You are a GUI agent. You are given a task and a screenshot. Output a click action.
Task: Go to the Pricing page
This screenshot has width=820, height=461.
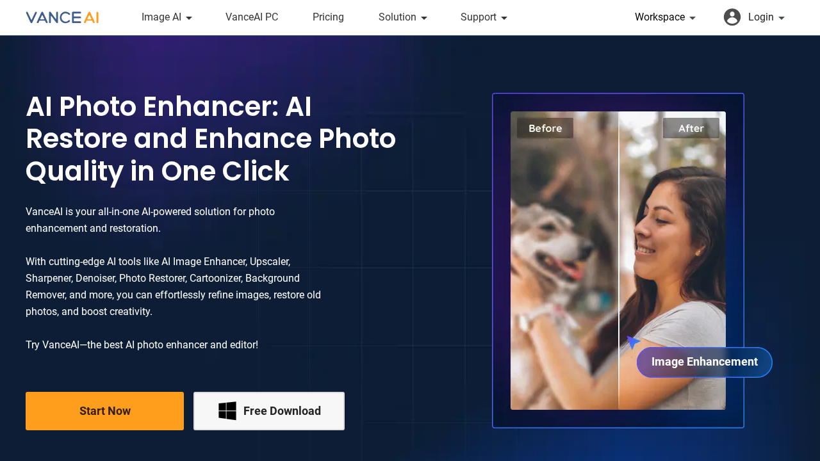328,17
